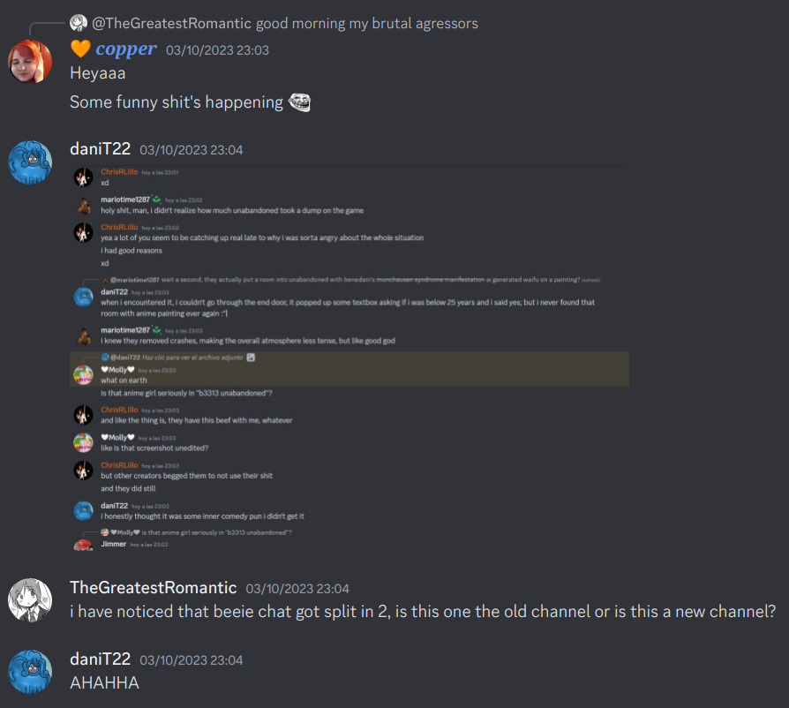Click daniT22's blue avatar at the 23:04 screenshot message
The width and height of the screenshot is (789, 708).
30,162
